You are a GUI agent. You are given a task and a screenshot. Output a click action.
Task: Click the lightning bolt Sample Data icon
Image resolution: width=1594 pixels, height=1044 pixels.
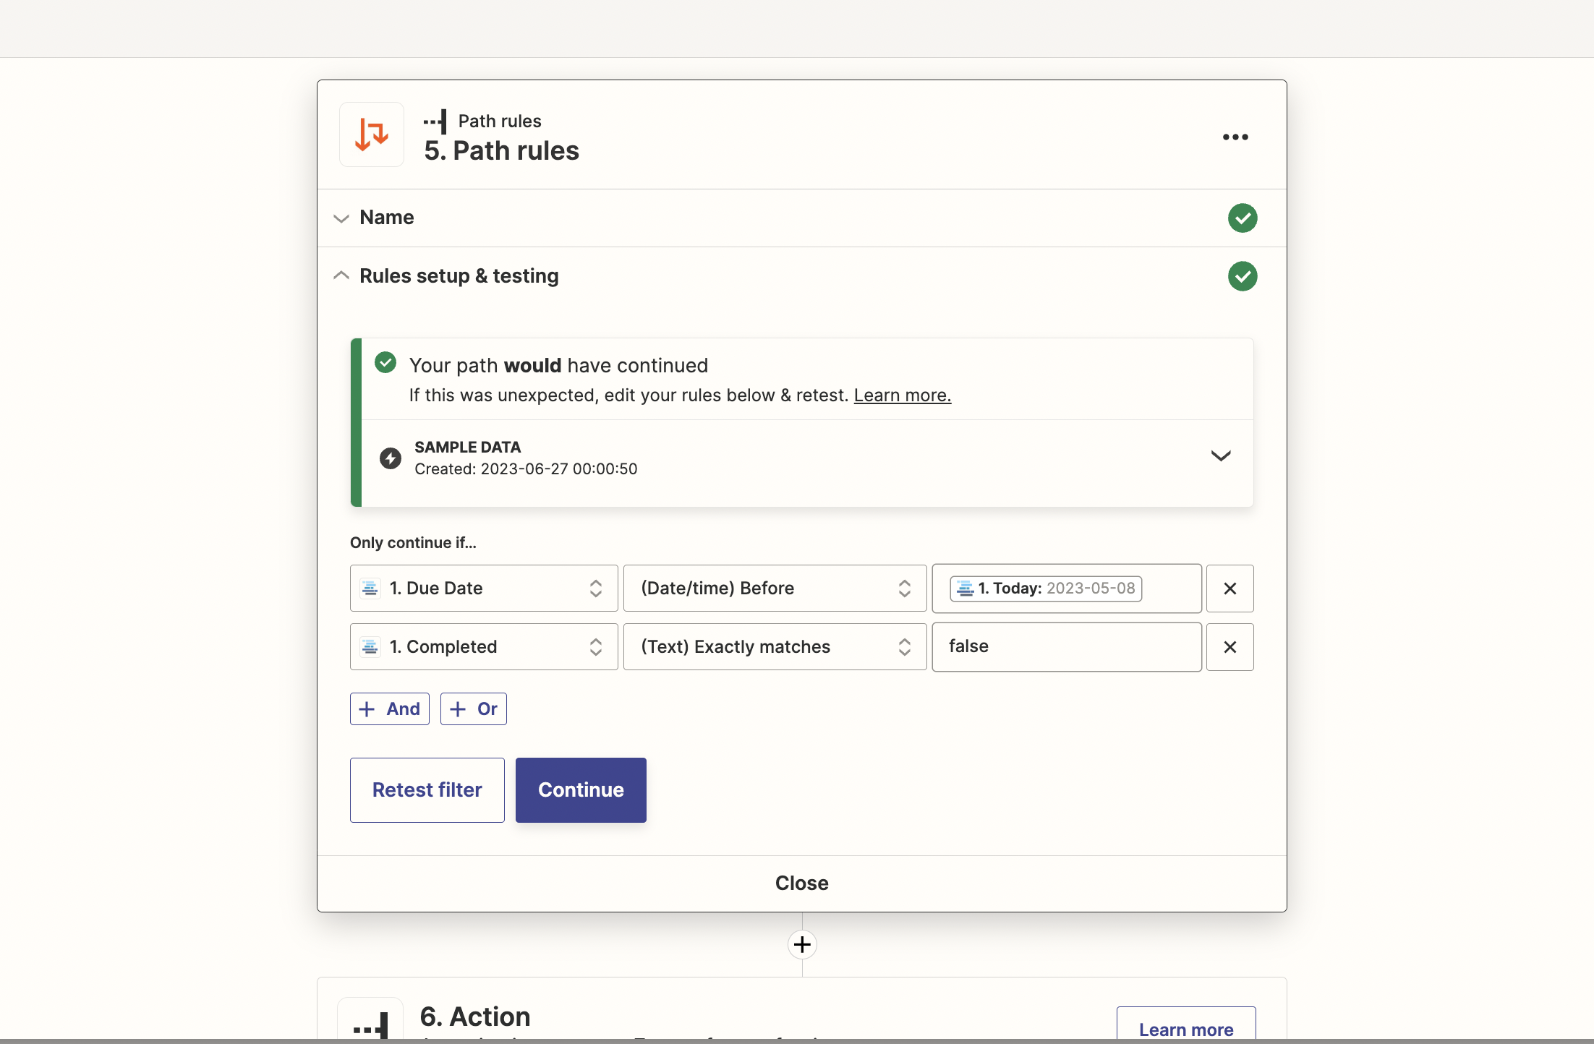tap(390, 458)
